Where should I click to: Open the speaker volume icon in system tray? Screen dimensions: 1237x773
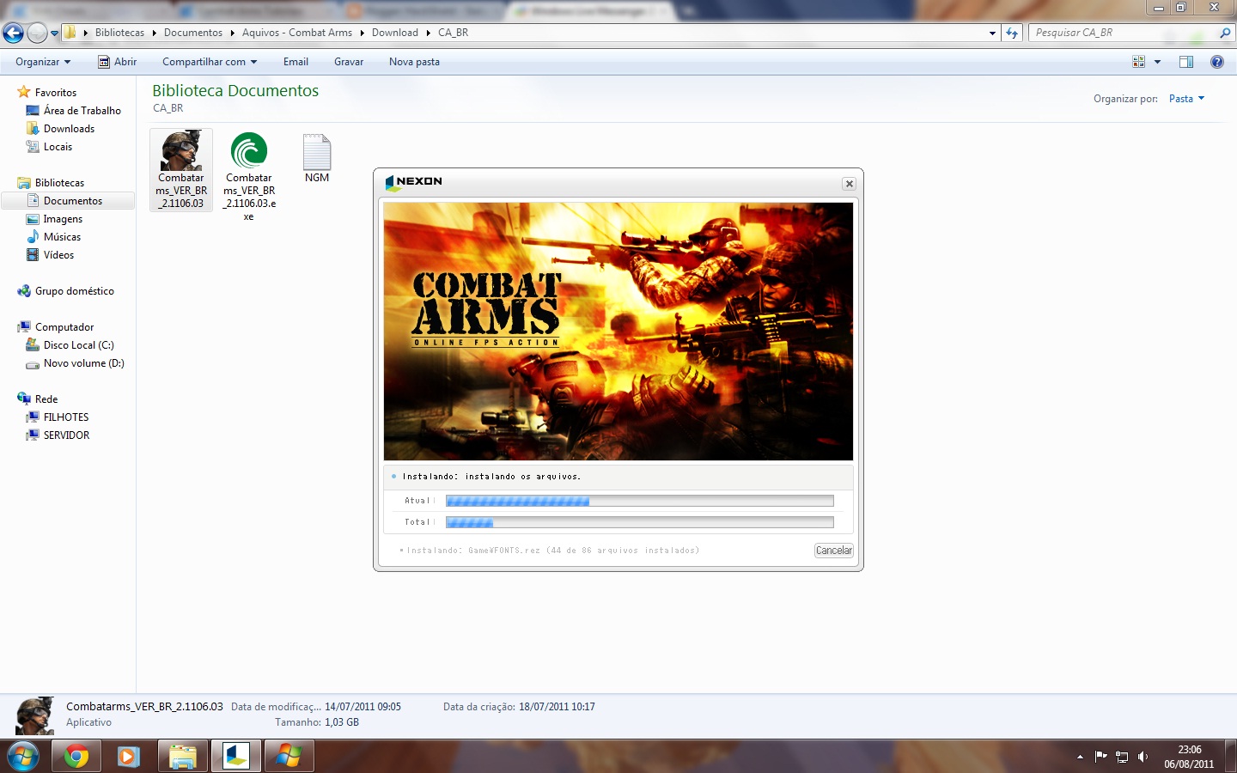tap(1143, 757)
